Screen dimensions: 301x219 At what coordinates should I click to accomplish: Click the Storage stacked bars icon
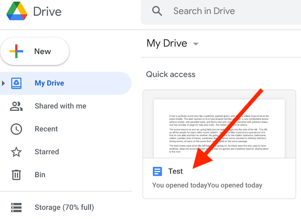[x=16, y=207]
